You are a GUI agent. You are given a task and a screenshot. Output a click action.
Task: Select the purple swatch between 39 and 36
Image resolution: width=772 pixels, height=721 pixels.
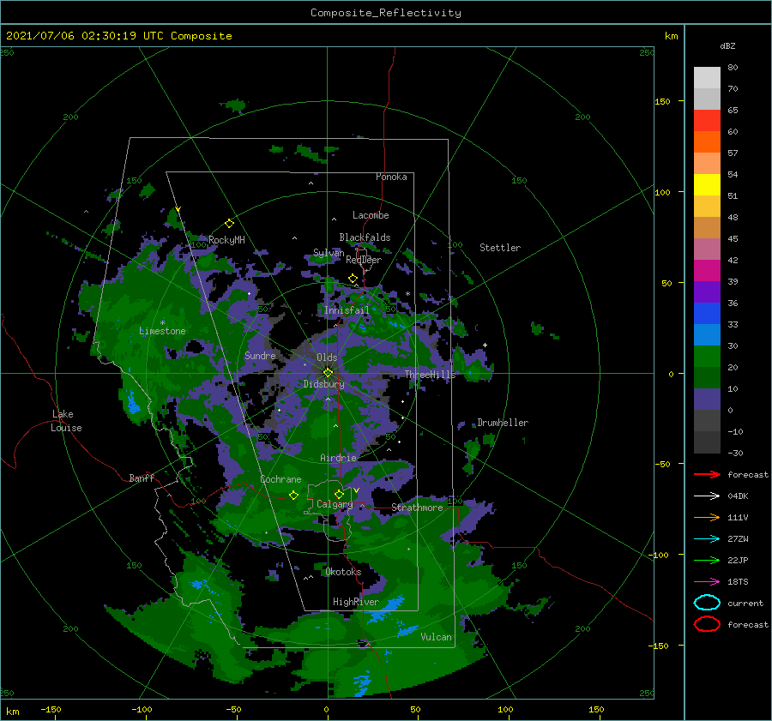pos(707,292)
